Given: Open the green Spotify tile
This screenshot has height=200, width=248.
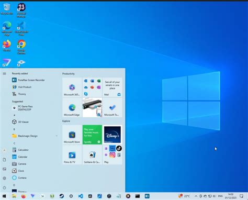Looking at the screenshot, I should 92,135.
